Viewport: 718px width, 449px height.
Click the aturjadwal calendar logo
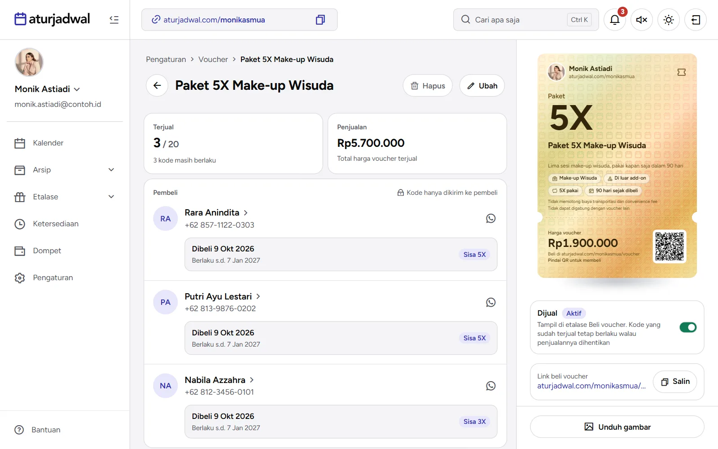[x=52, y=19]
